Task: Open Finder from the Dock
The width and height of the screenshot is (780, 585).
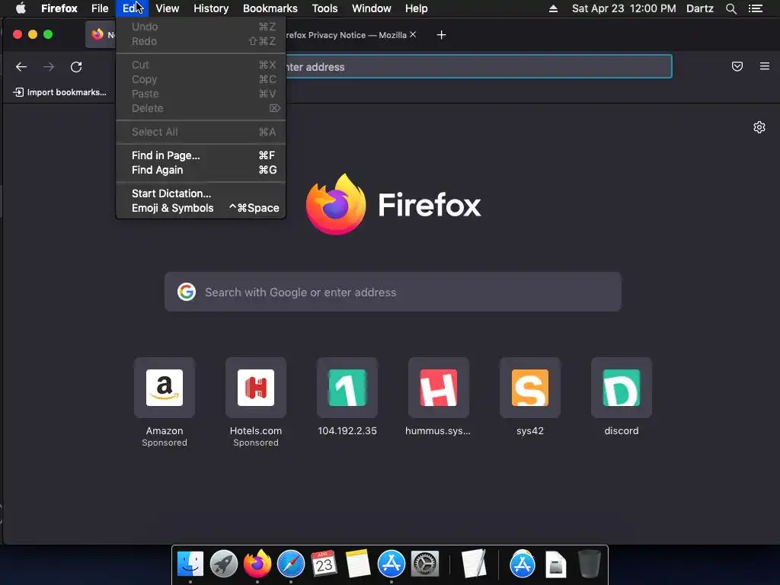Action: (x=190, y=564)
